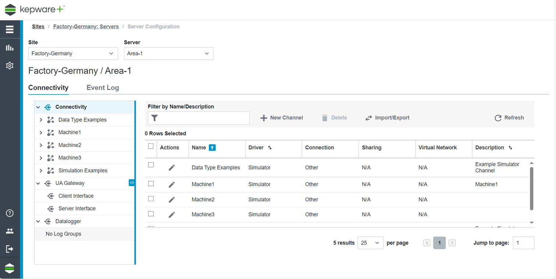Click the Connectivity root node icon
Image resolution: width=556 pixels, height=279 pixels.
point(48,107)
